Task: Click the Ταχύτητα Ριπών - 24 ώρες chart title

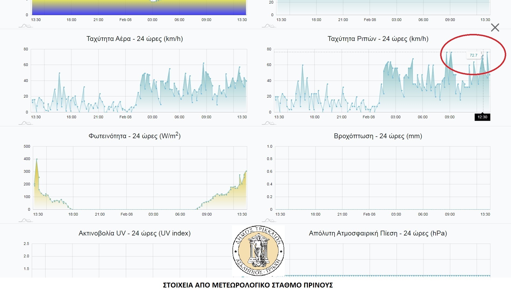Action: (378, 39)
